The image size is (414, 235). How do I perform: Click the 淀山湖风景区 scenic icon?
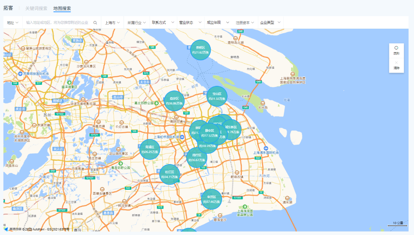pos(119,150)
